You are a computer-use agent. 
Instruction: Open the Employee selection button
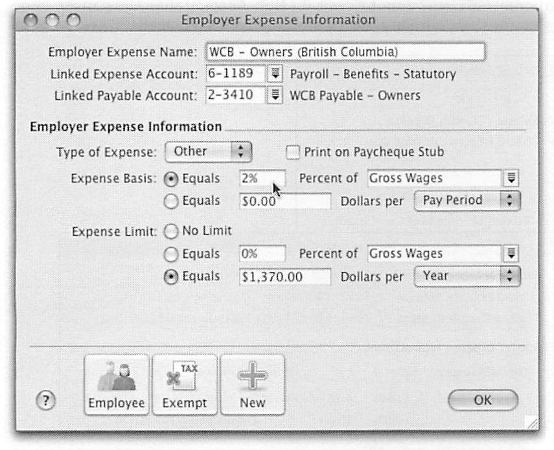tap(117, 385)
